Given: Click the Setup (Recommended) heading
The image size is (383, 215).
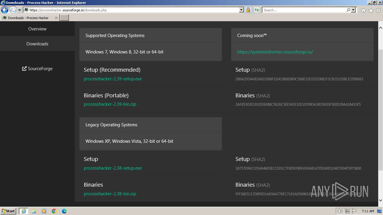Looking at the screenshot, I should [x=112, y=70].
